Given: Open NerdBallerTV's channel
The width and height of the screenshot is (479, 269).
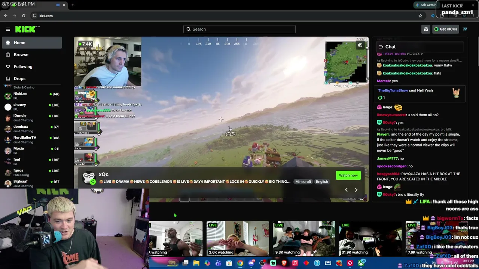Looking at the screenshot, I should 32,140.
